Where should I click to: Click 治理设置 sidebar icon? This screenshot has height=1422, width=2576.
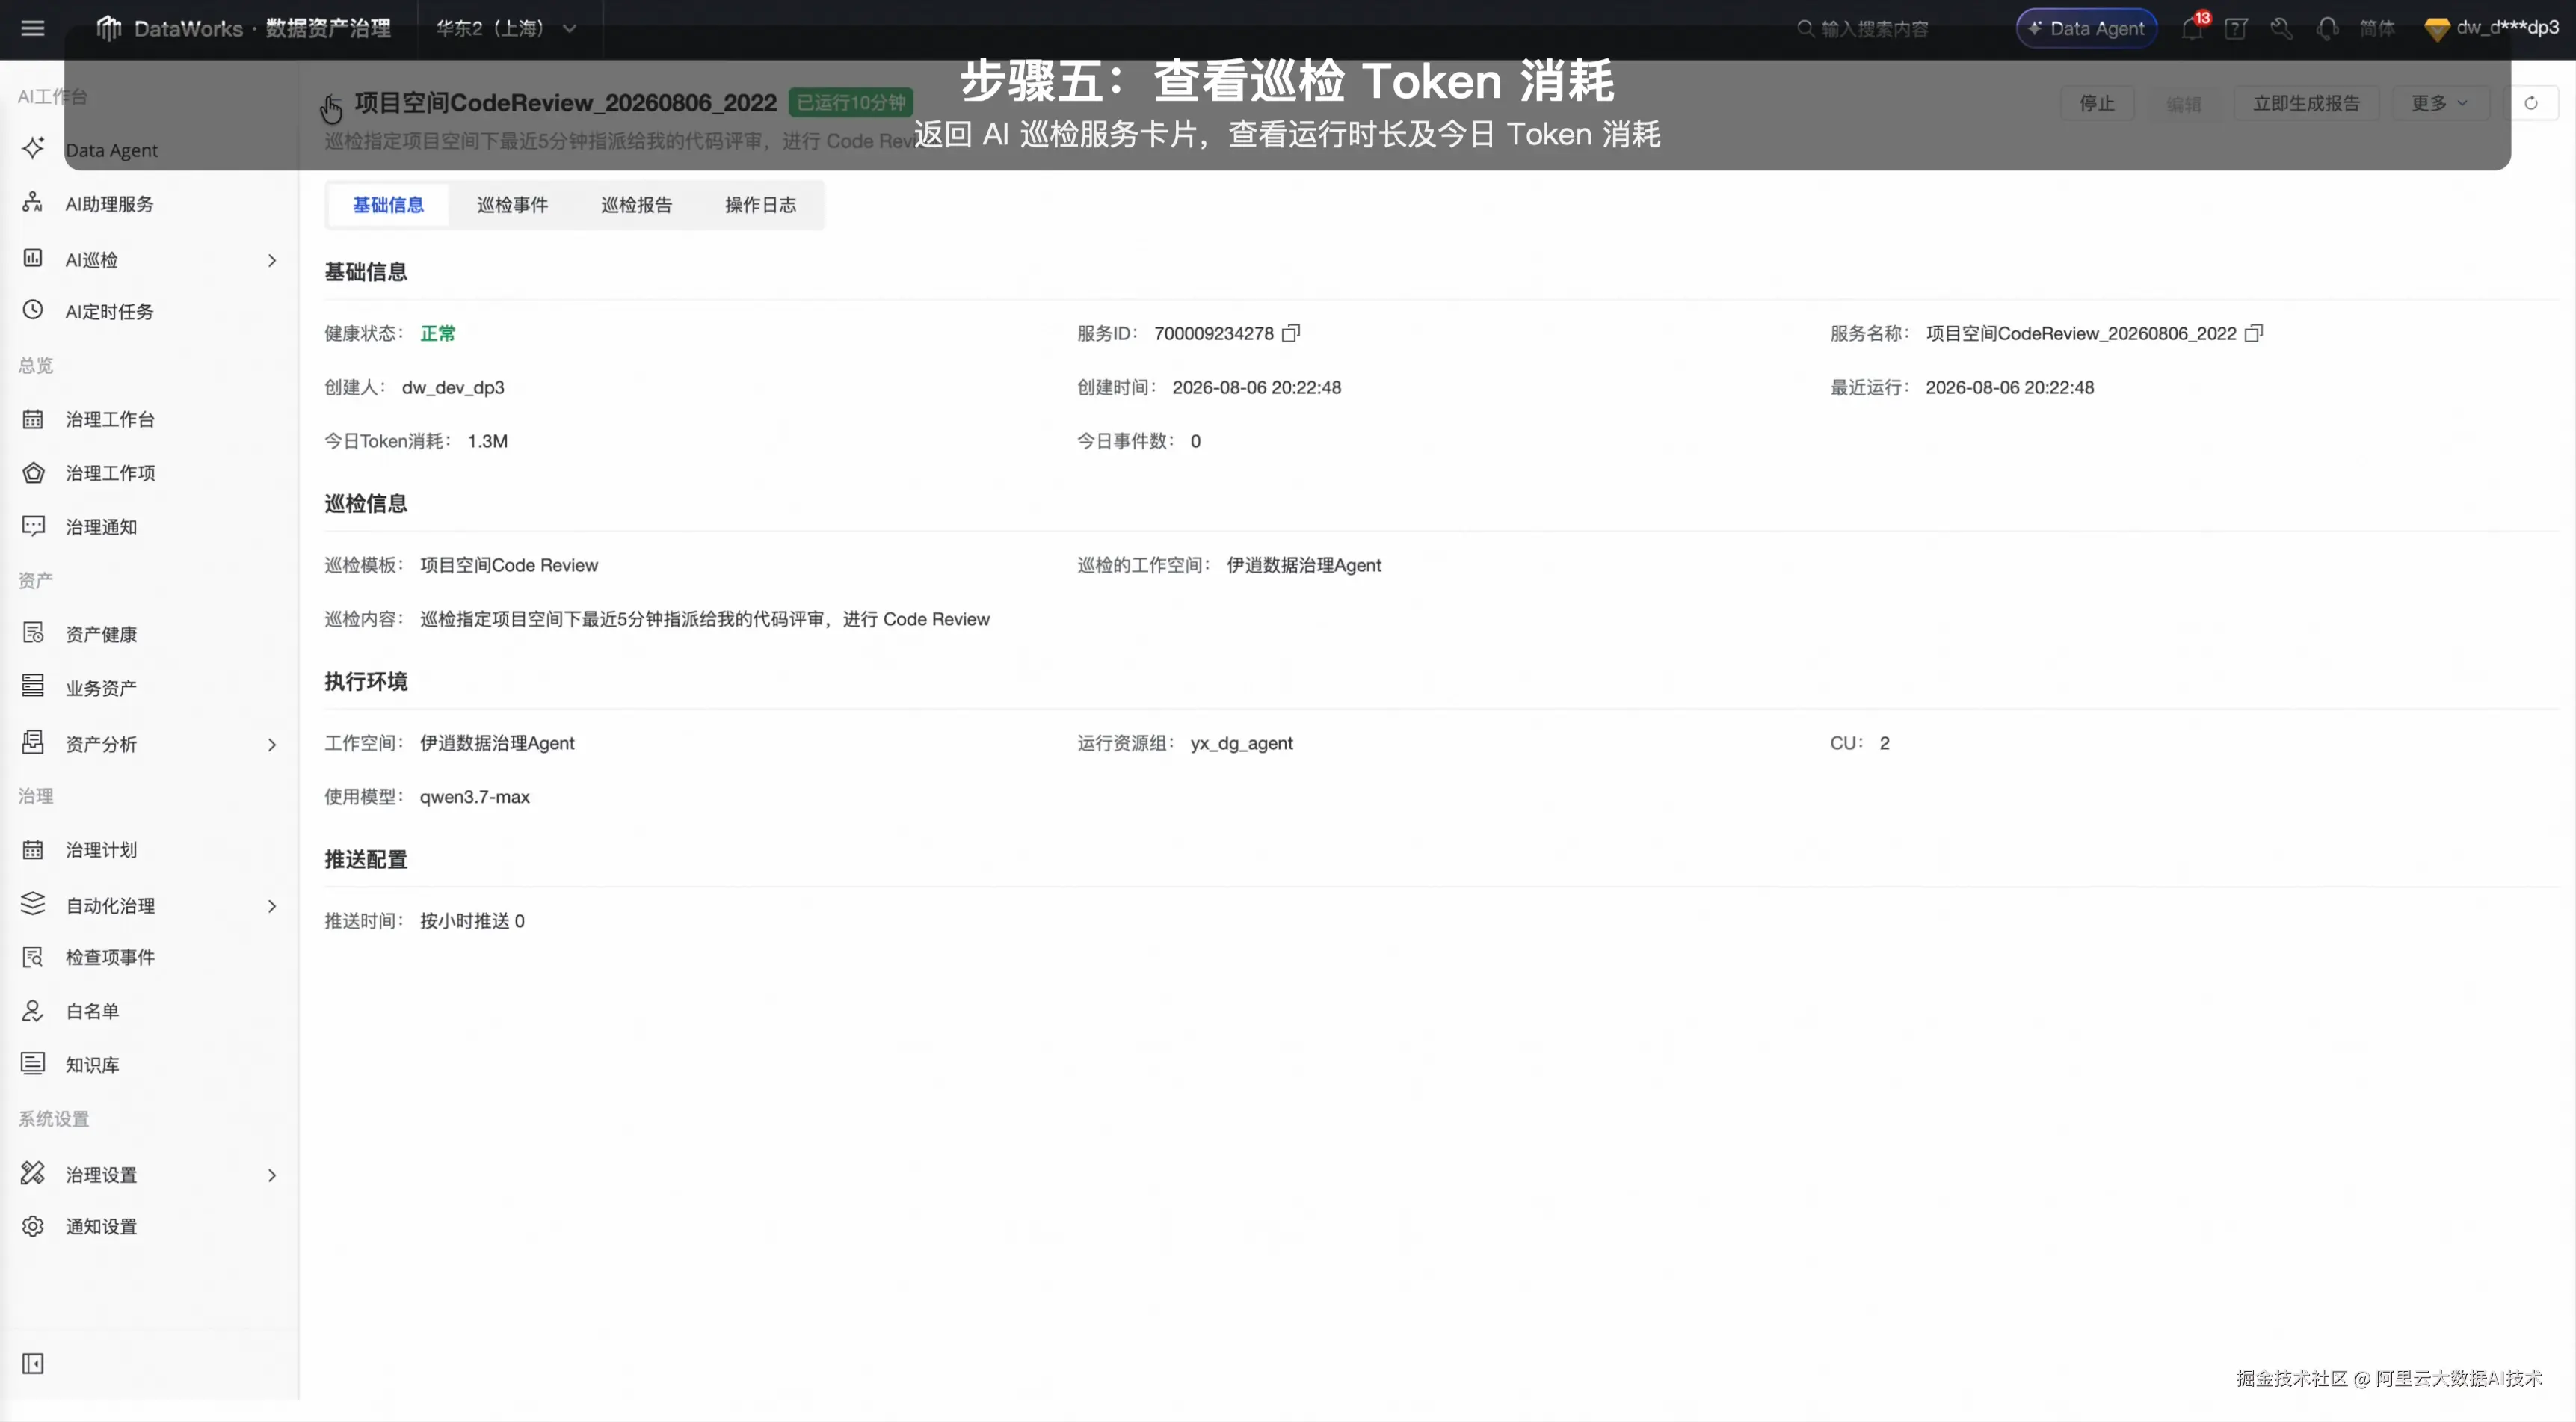[x=33, y=1173]
